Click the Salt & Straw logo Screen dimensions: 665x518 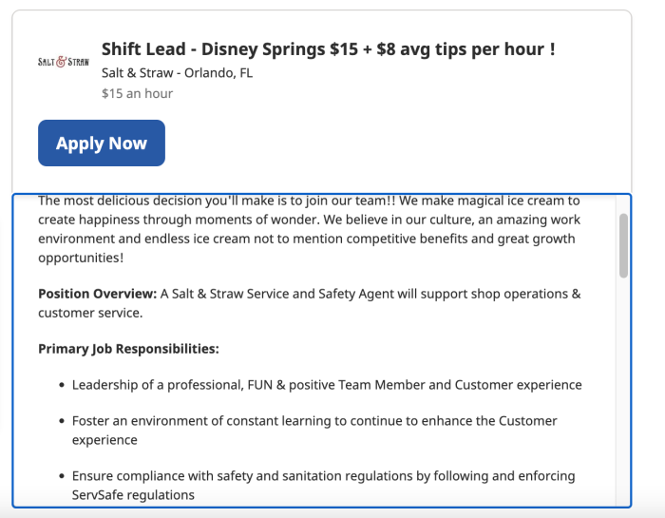point(64,62)
